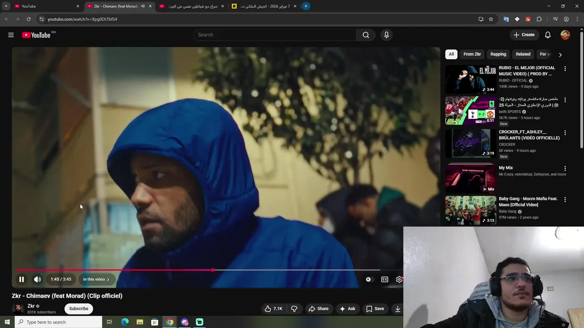Image resolution: width=584 pixels, height=328 pixels.
Task: Select the 'Rapping' filter chip
Action: pos(498,54)
